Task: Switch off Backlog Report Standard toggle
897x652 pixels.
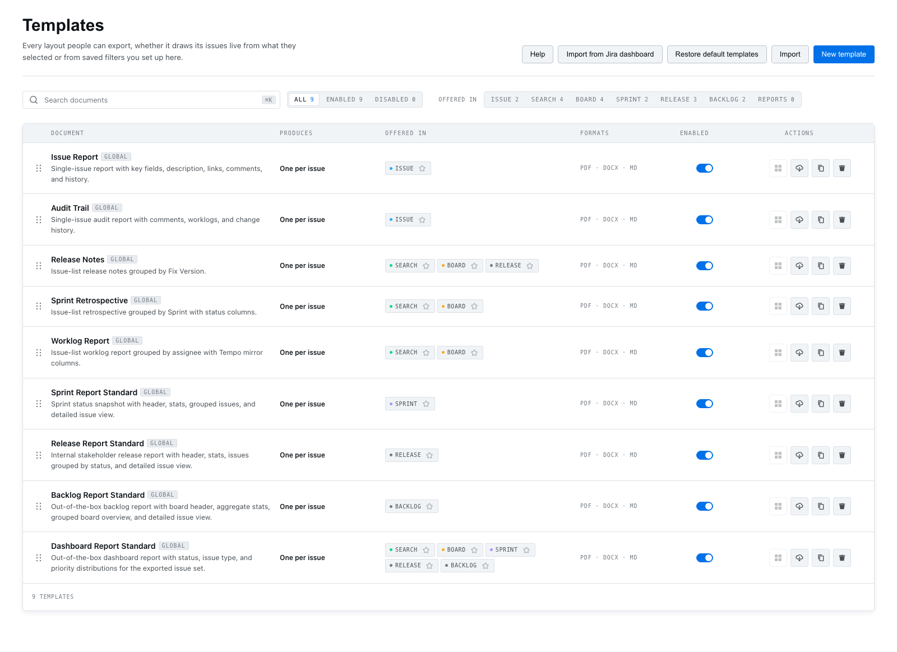Action: 704,506
